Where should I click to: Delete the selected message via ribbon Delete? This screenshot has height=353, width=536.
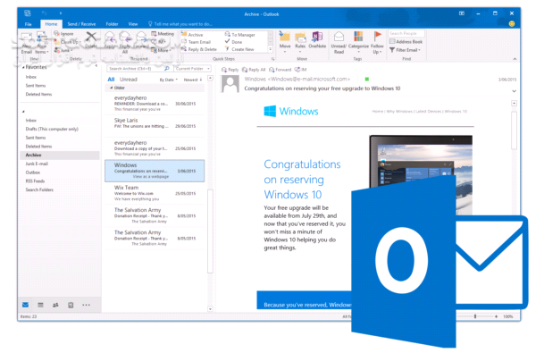[91, 40]
